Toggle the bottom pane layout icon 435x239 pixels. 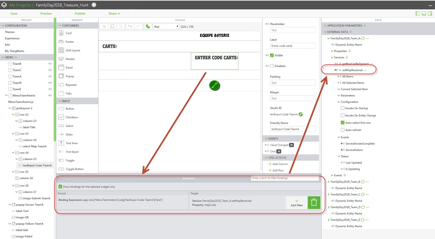(x=424, y=13)
